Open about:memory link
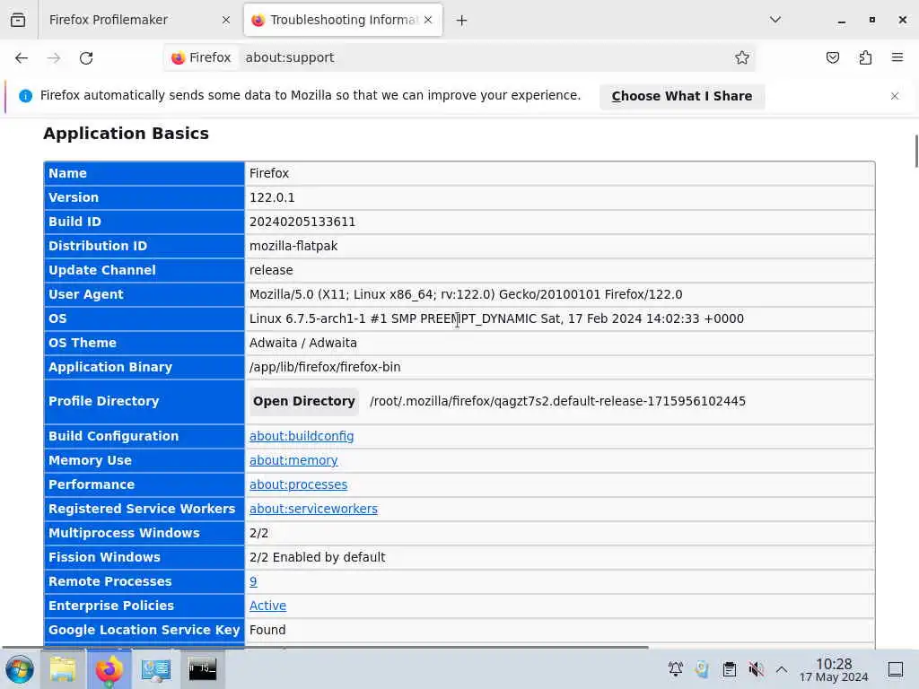Viewport: 919px width, 689px height. click(293, 460)
